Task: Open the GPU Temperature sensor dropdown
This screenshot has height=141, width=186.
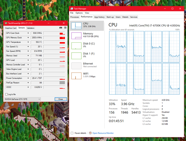Action: click(x=28, y=42)
